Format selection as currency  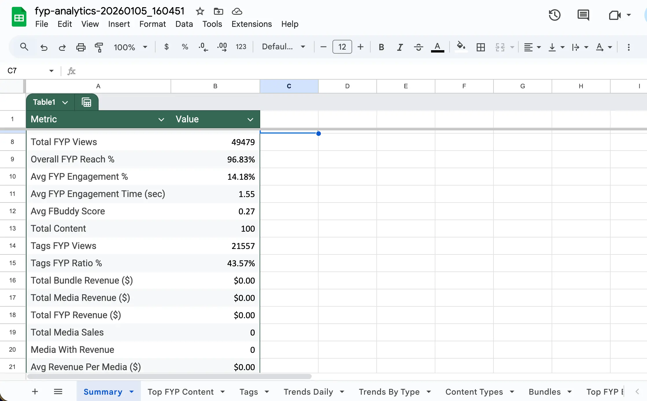pos(167,47)
